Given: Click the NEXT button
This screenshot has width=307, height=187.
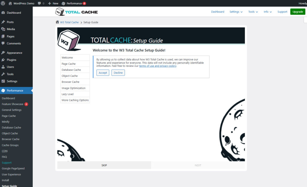Looking at the screenshot, I should pos(198,165).
